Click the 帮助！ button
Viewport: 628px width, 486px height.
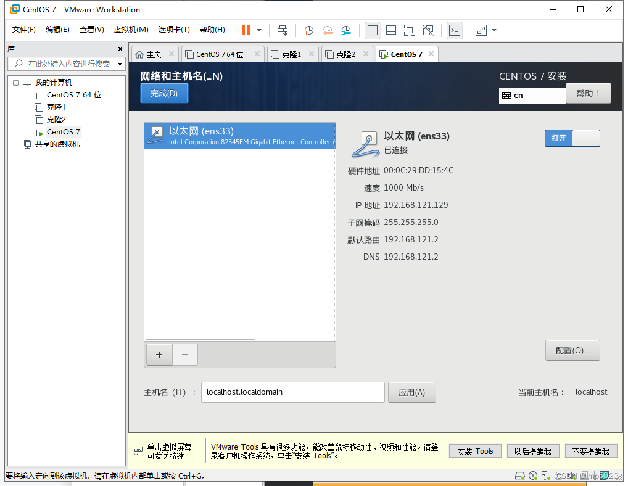pyautogui.click(x=588, y=93)
